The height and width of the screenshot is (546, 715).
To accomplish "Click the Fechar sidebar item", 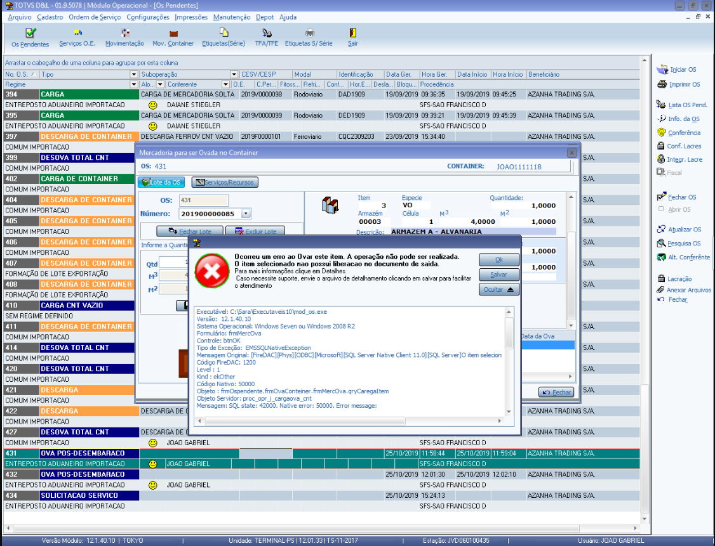I will click(x=672, y=299).
